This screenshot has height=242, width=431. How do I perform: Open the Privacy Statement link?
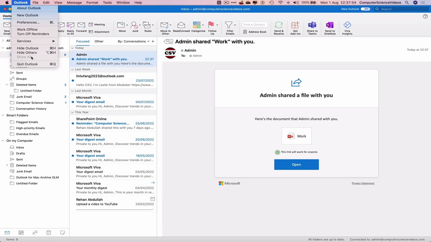363,183
